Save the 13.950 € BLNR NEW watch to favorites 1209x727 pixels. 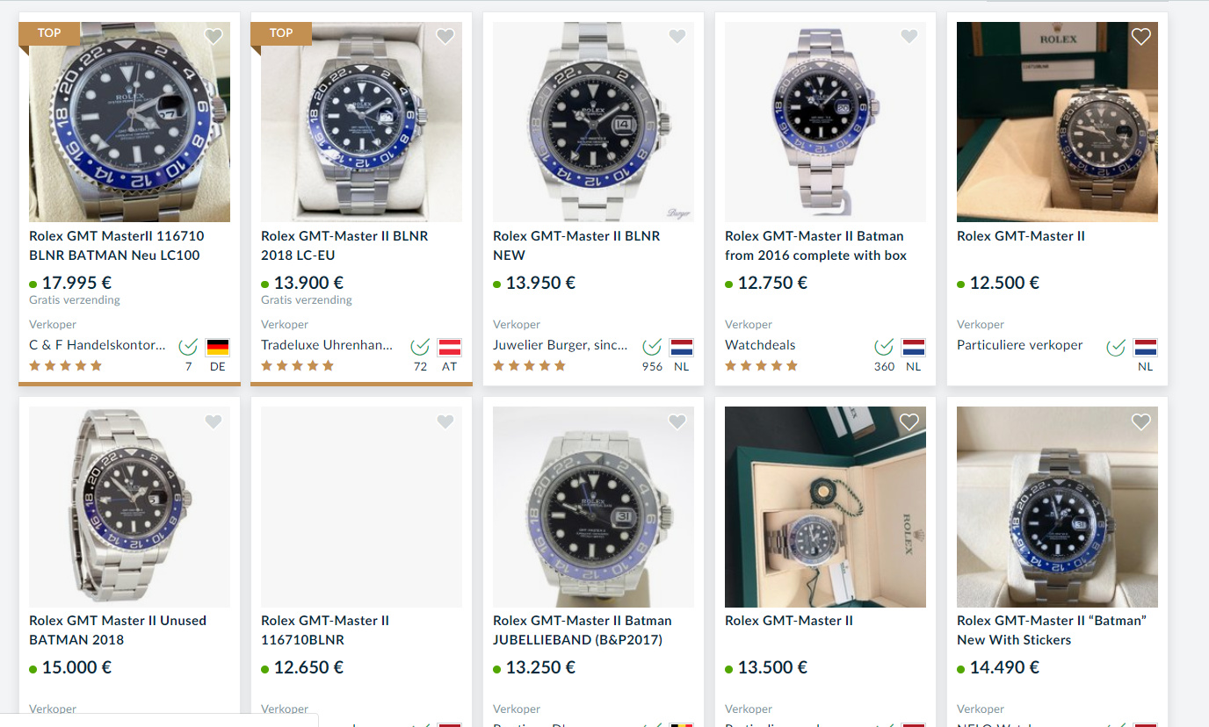pos(677,37)
